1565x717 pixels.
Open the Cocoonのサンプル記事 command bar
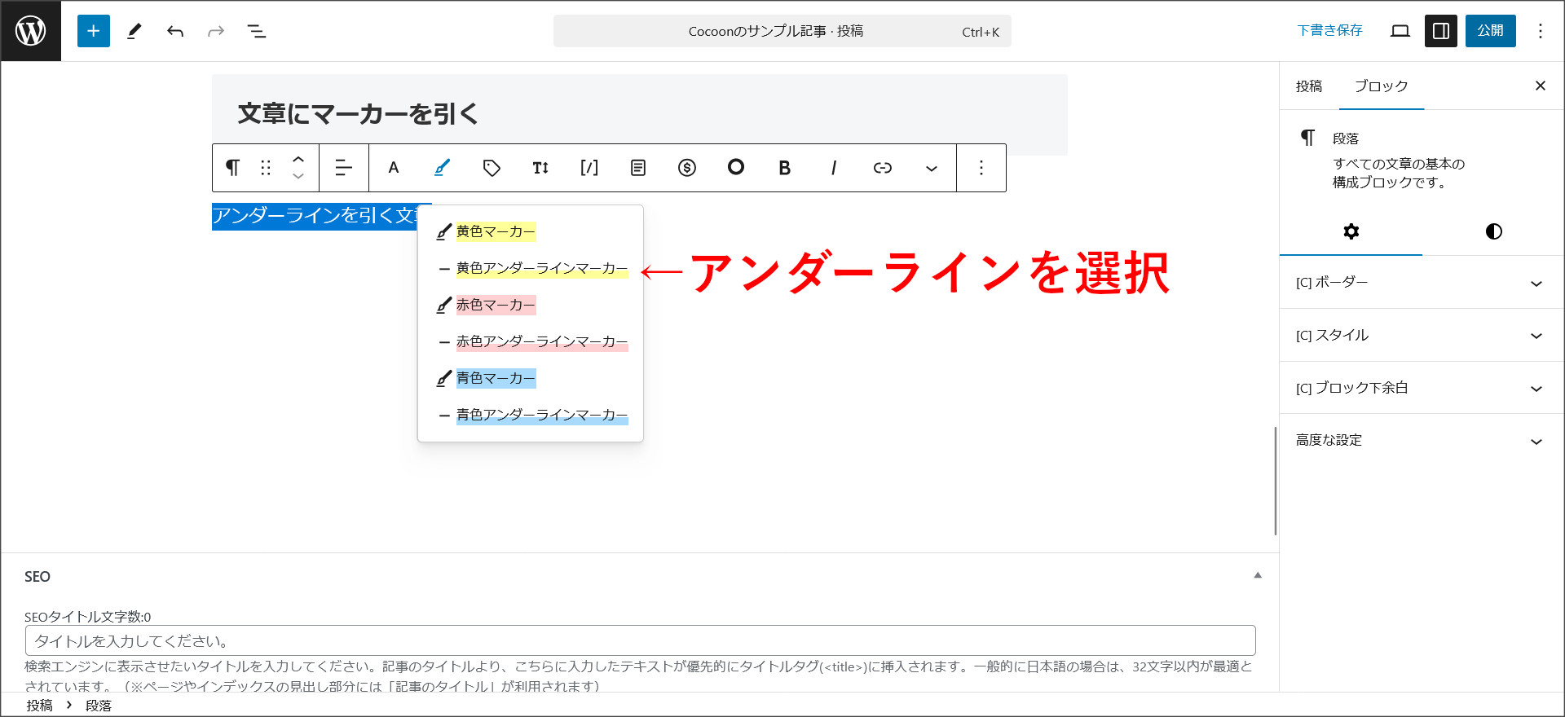(782, 31)
